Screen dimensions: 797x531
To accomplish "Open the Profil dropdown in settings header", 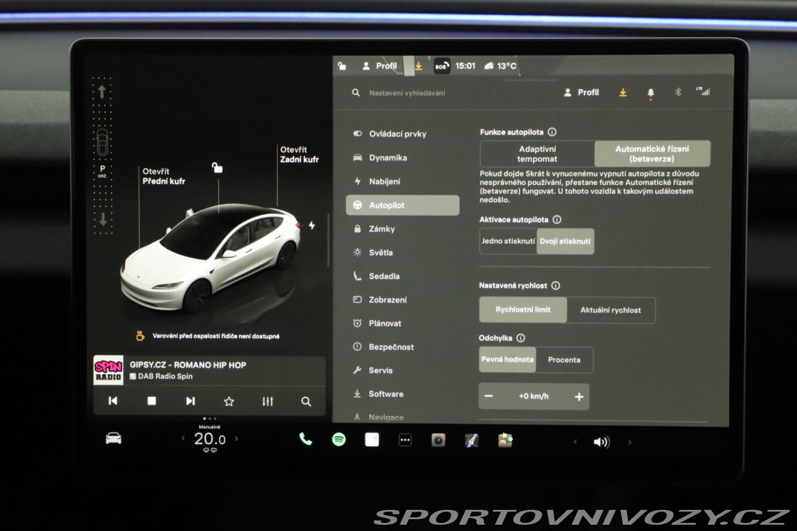I will [582, 92].
